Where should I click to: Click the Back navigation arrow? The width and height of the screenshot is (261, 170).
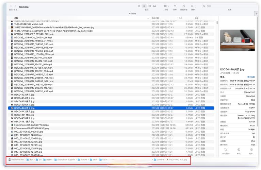point(11,6)
